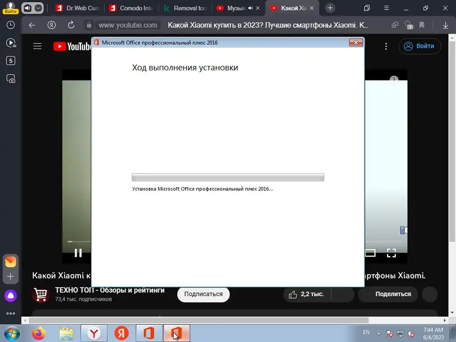
Task: Click the horizontal scrollbar of the page
Action: 199,321
